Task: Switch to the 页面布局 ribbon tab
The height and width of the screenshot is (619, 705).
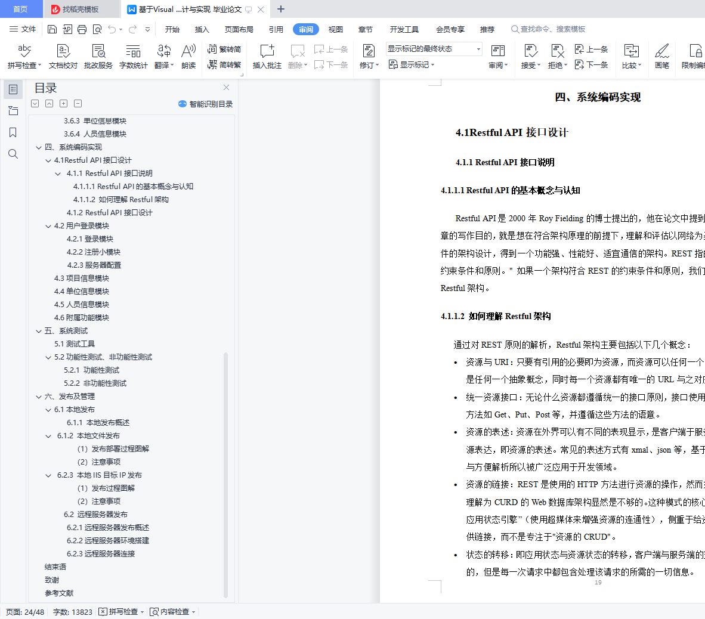Action: click(x=239, y=29)
